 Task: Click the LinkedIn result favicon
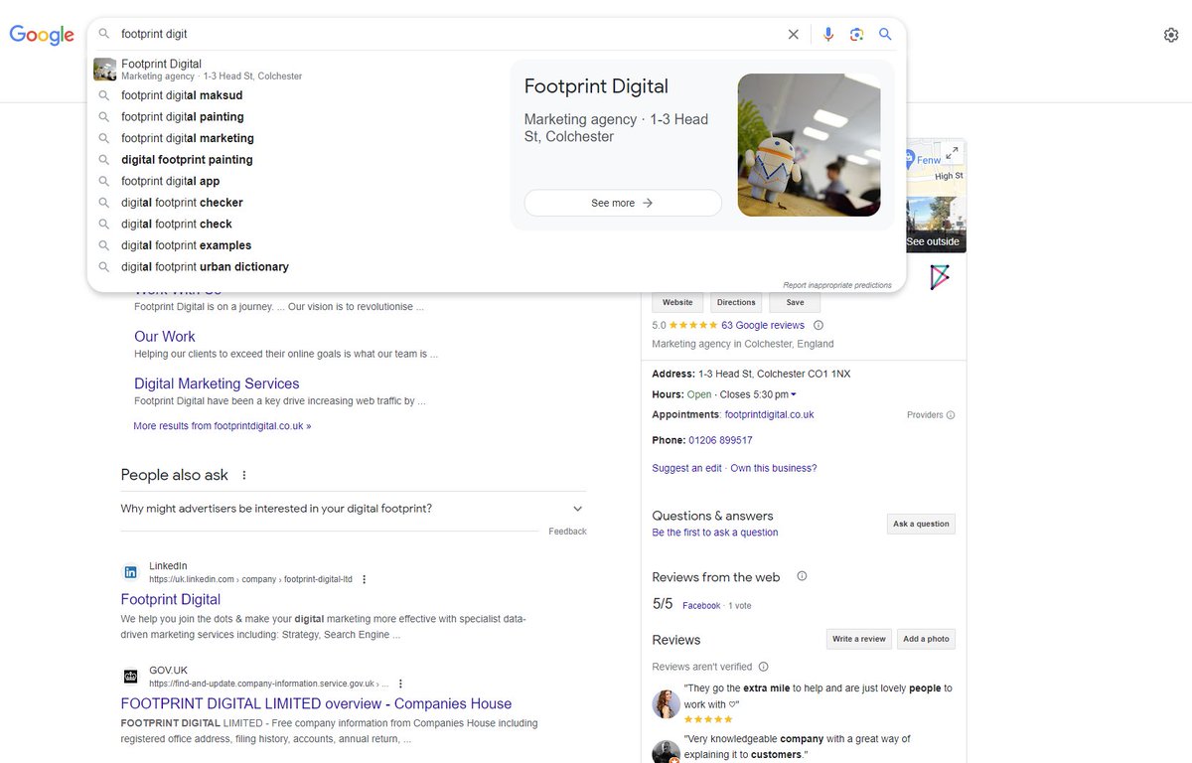coord(130,571)
